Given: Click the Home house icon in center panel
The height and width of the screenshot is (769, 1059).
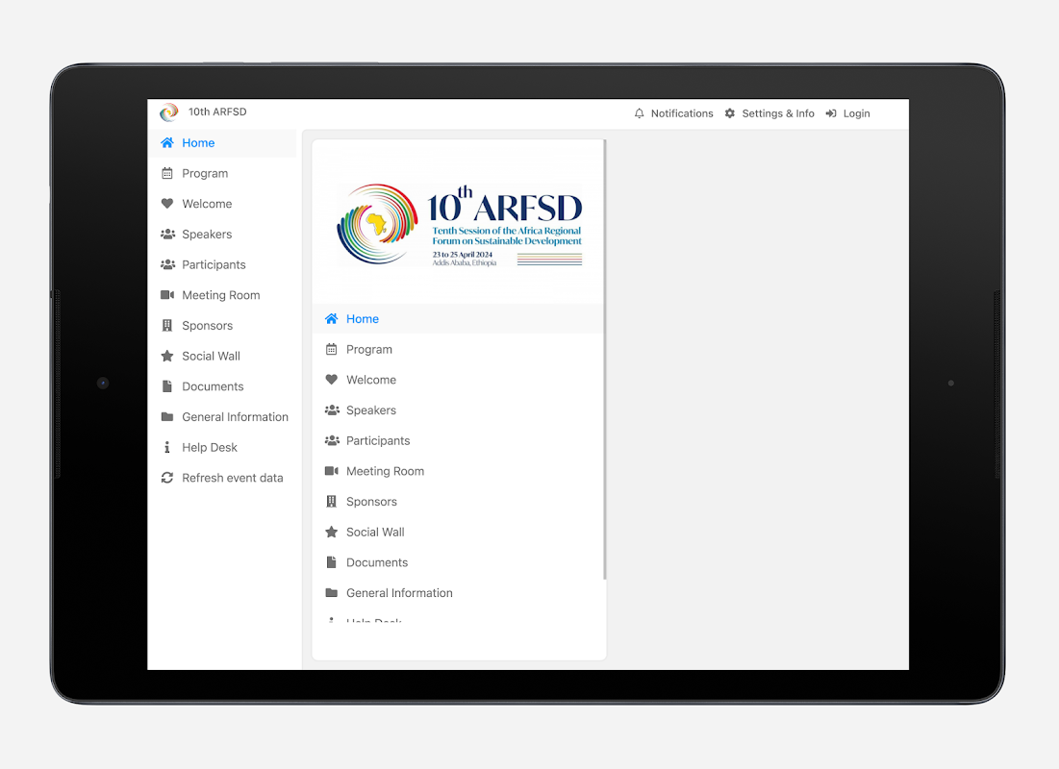Looking at the screenshot, I should click(x=331, y=319).
